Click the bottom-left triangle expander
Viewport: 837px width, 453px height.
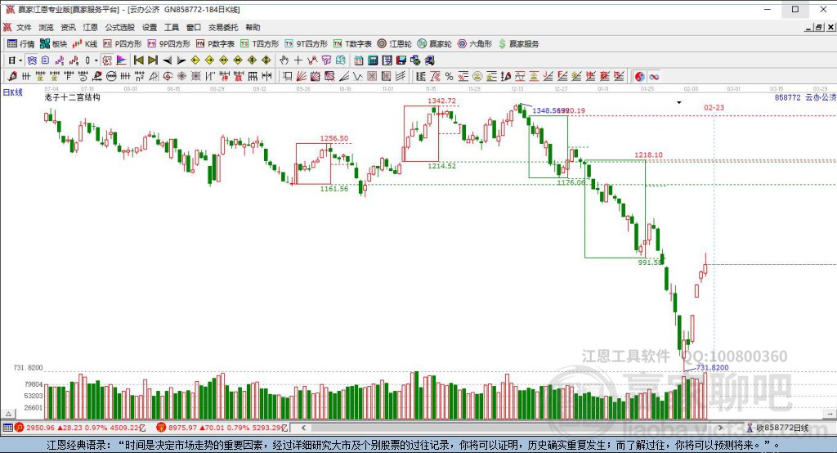(8, 414)
